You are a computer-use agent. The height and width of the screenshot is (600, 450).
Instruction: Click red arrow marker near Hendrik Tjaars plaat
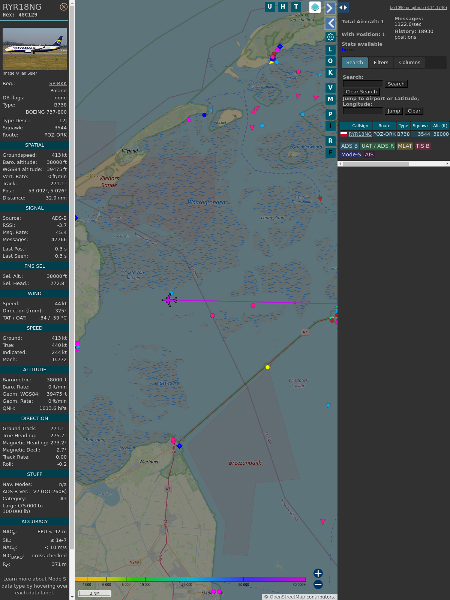[319, 198]
